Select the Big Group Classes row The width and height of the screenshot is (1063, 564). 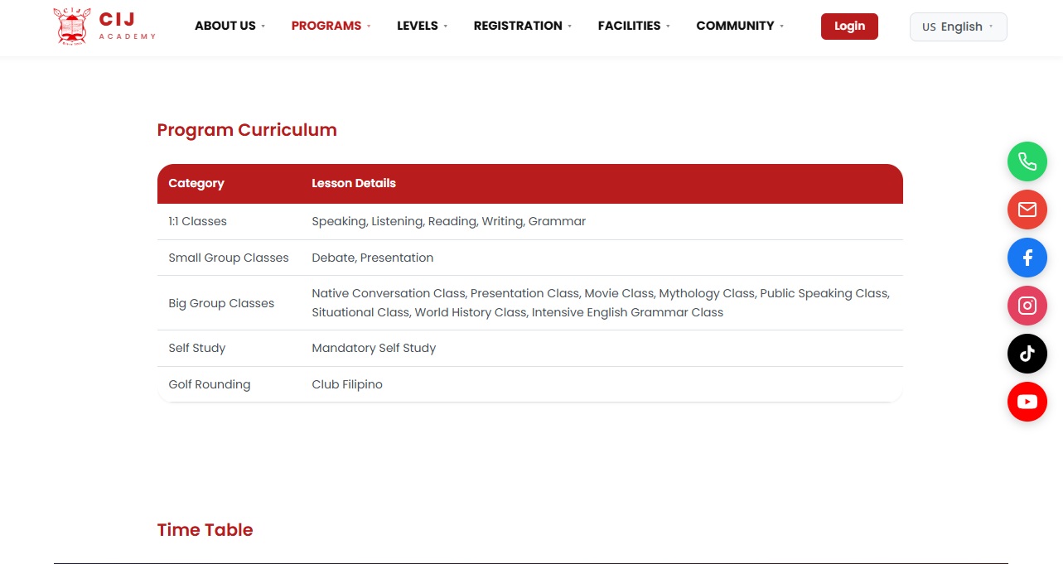click(x=530, y=303)
